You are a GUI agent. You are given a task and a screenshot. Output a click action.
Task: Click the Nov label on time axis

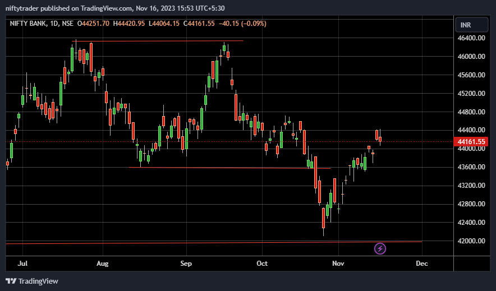click(338, 263)
